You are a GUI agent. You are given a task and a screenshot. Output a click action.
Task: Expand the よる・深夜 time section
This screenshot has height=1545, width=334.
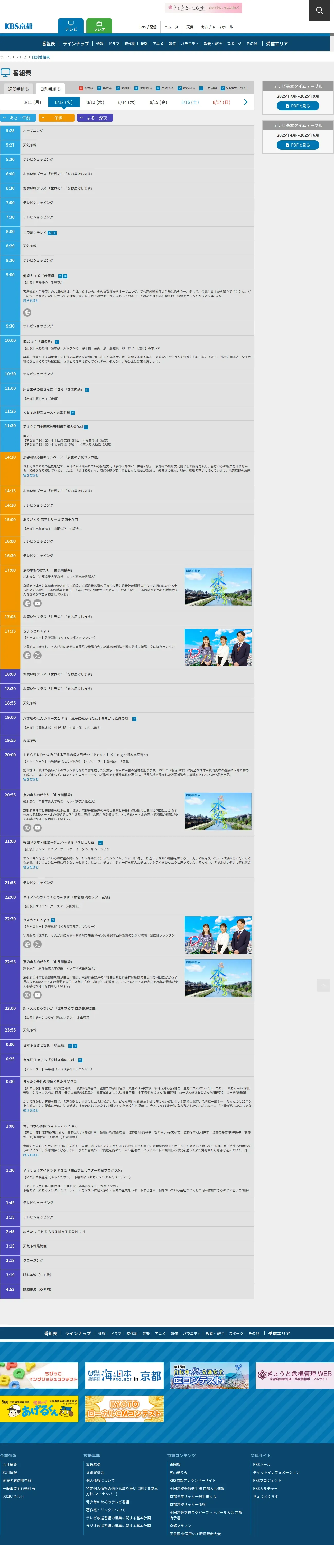95,118
